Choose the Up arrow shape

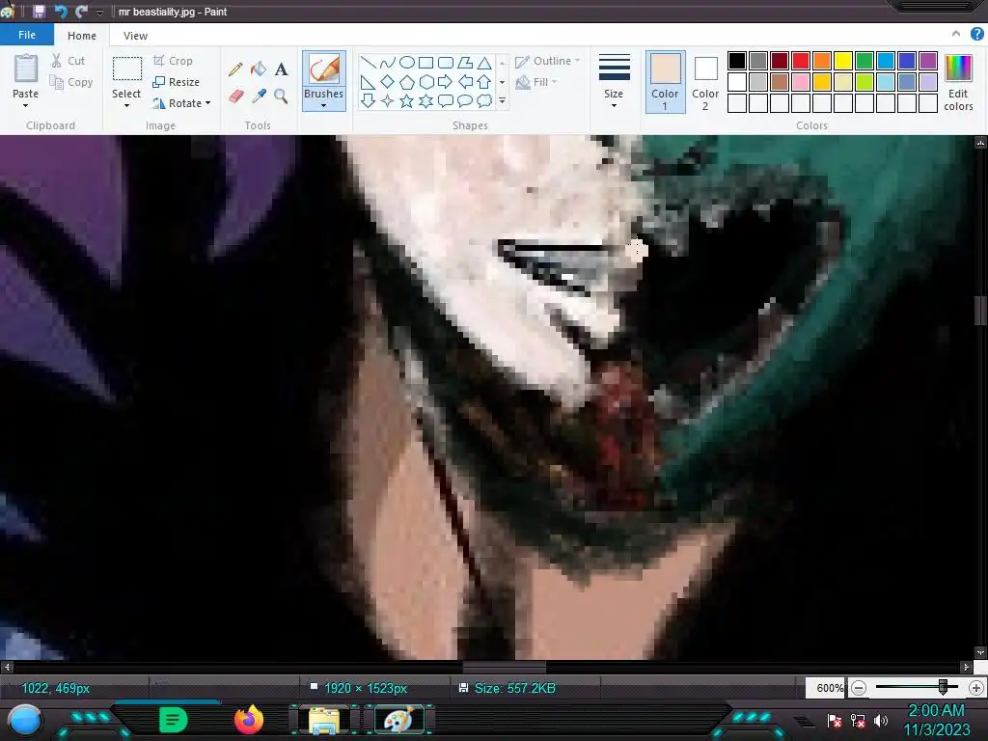484,82
